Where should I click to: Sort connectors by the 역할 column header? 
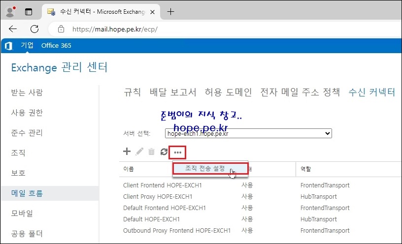tap(306, 169)
